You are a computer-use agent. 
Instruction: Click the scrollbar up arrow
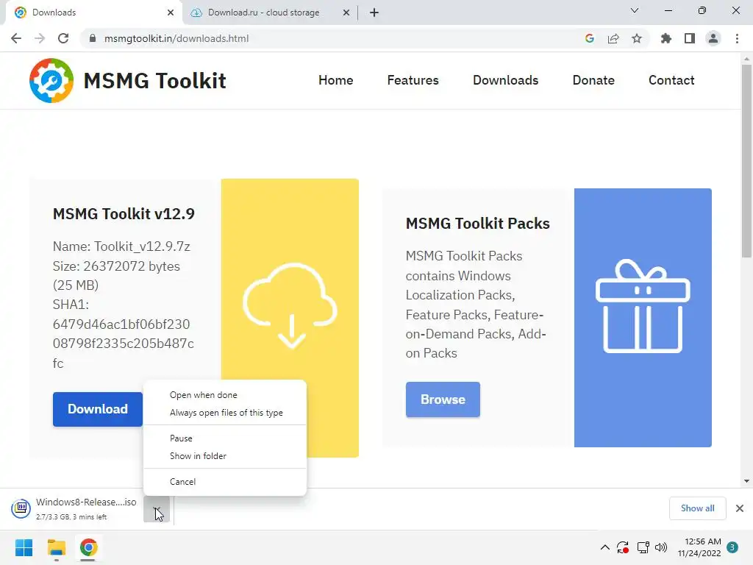point(746,59)
